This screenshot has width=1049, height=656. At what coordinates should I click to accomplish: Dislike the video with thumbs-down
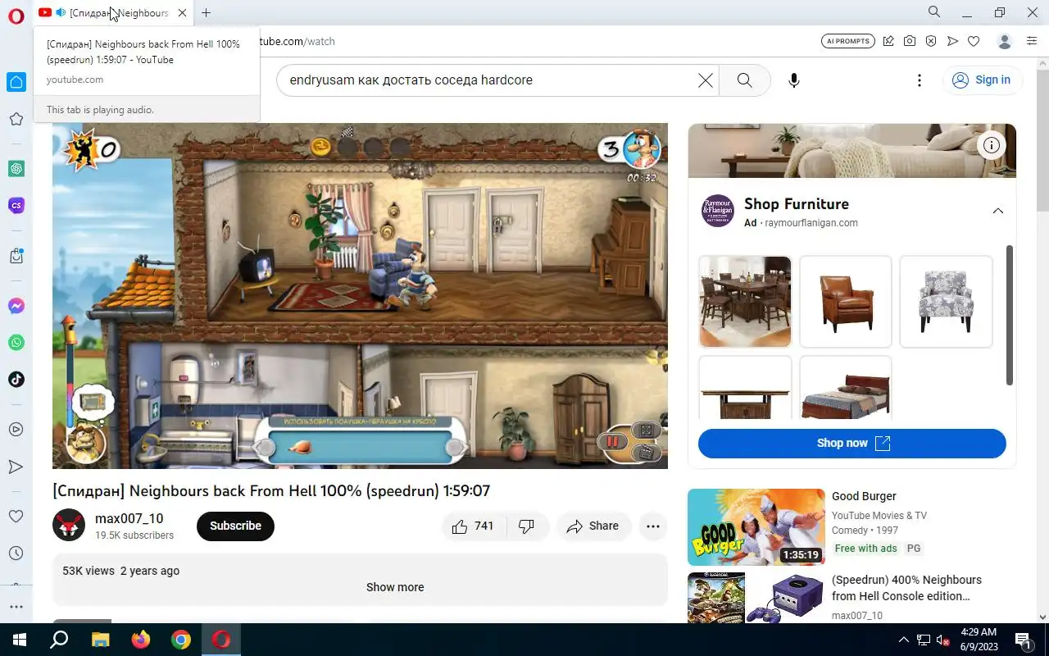(527, 526)
